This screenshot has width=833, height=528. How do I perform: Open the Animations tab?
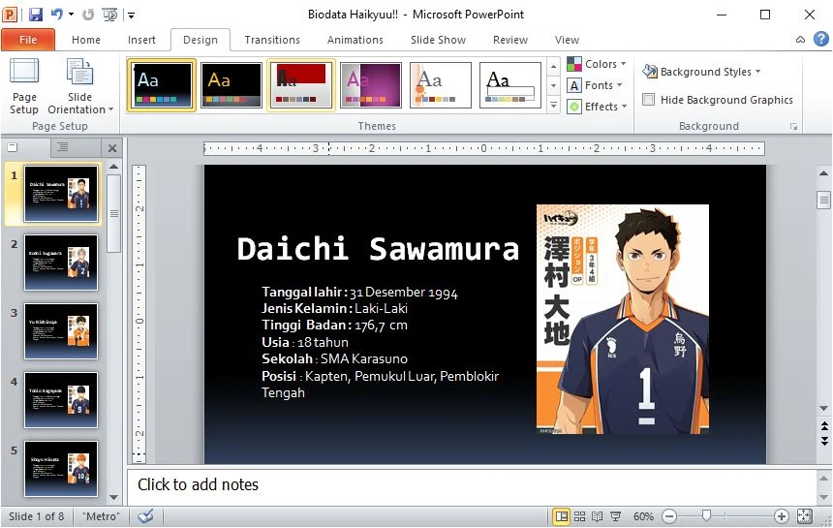tap(355, 40)
